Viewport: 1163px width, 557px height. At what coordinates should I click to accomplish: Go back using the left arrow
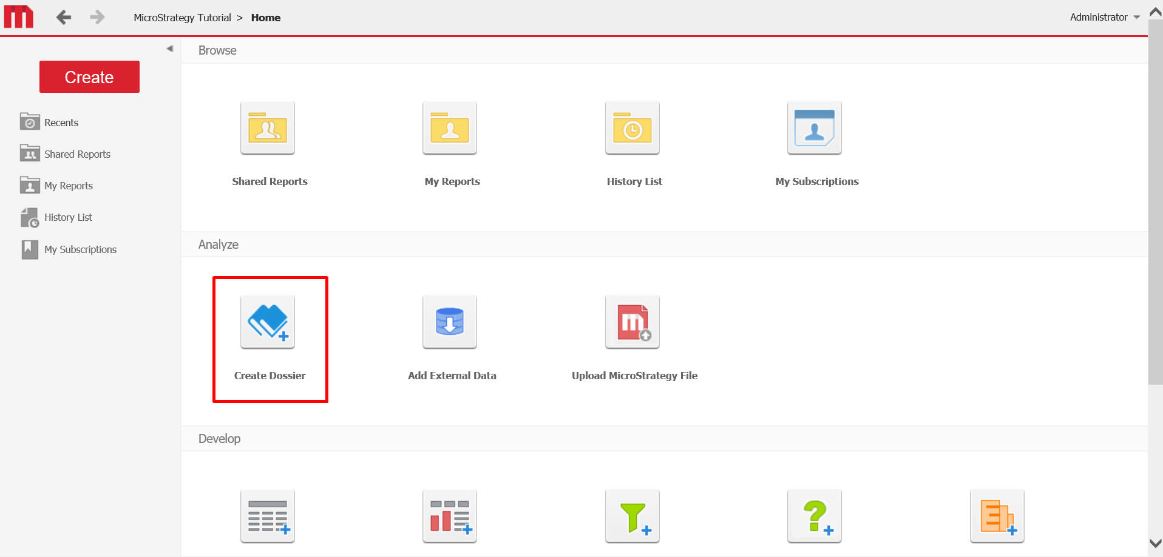(64, 18)
